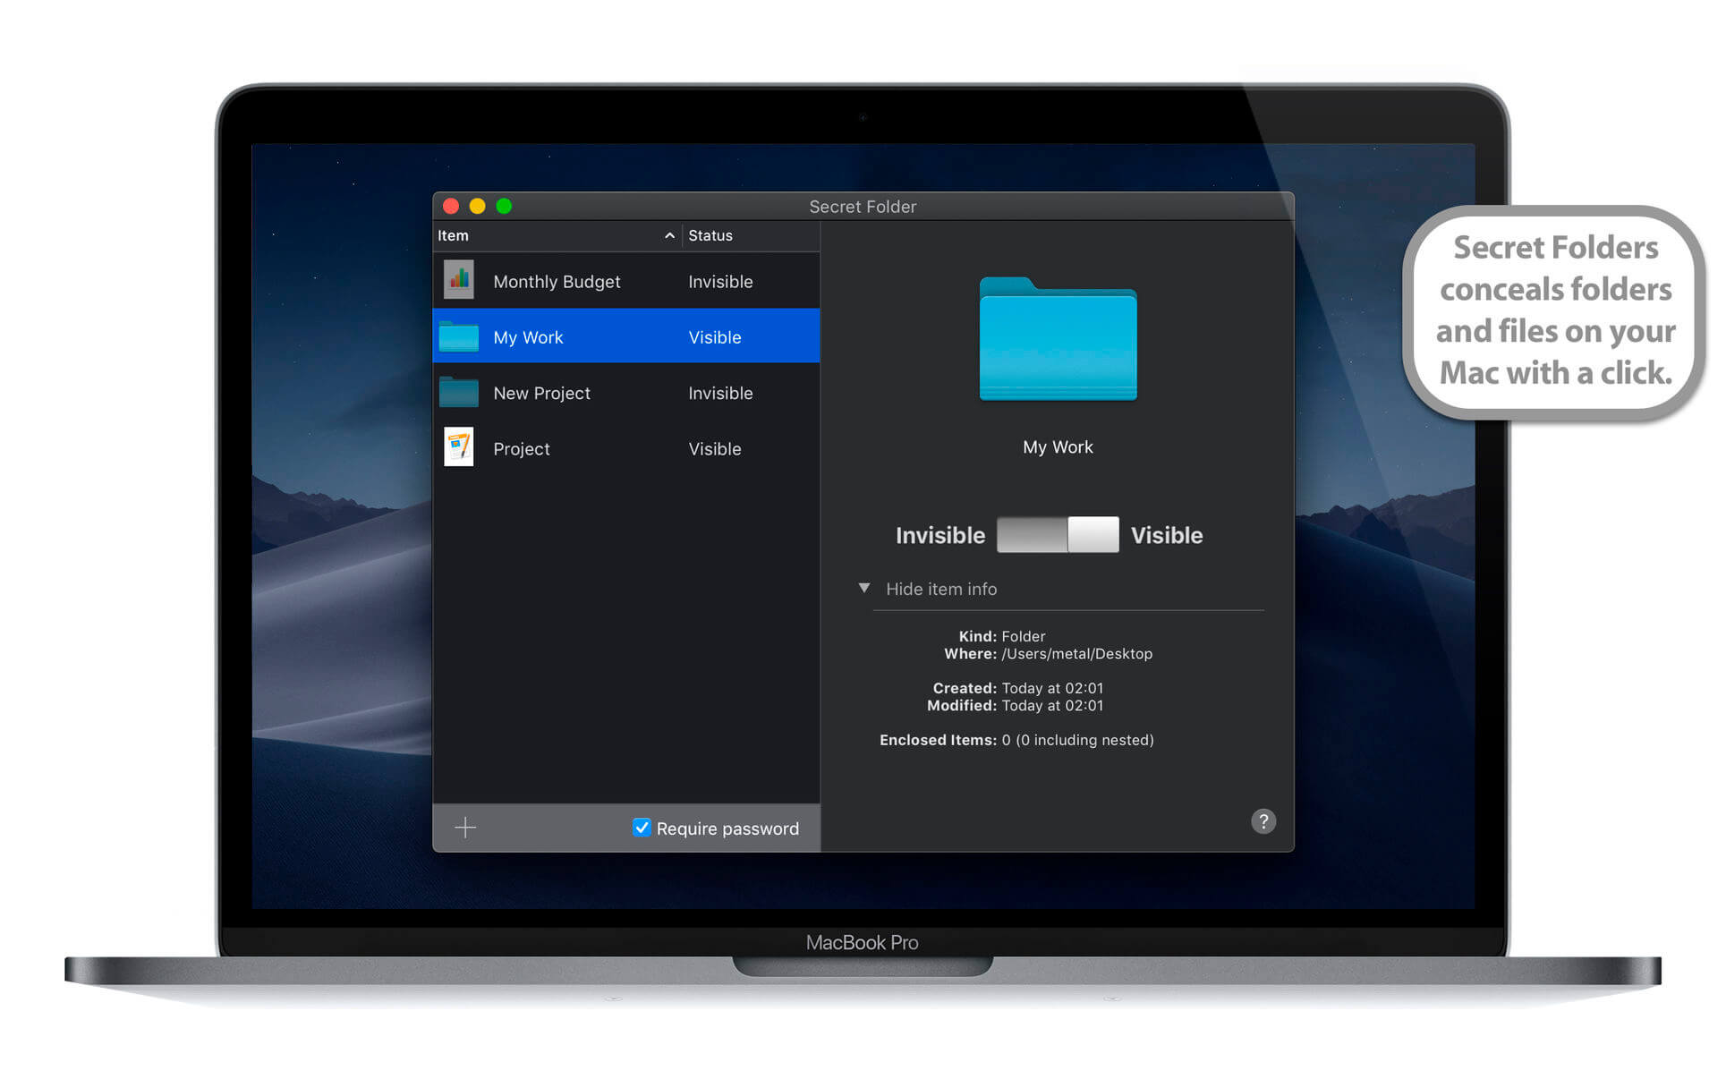1726x1079 pixels.
Task: Click the green zoom window button
Action: [x=504, y=207]
